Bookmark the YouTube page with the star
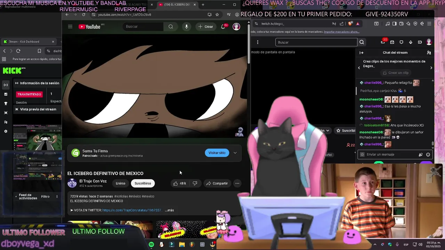445x250 pixels. pos(217,15)
